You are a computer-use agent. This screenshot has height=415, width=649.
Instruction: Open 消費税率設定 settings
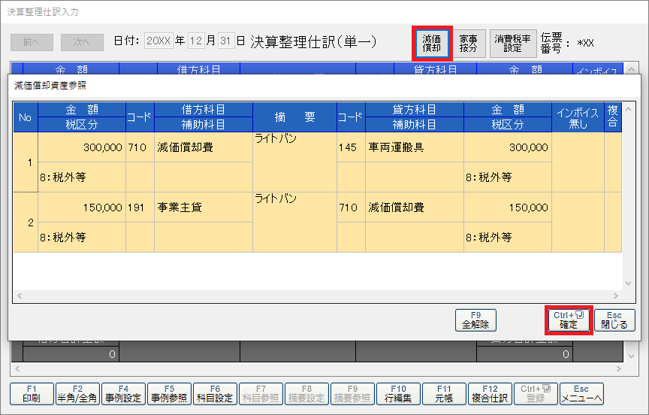tap(512, 44)
